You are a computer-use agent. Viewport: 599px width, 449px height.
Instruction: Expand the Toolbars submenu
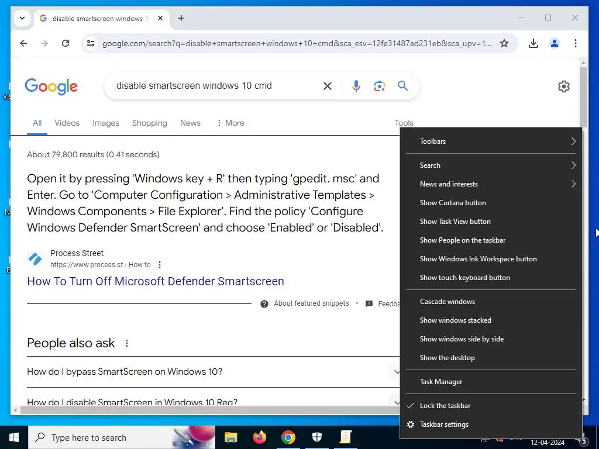click(491, 141)
